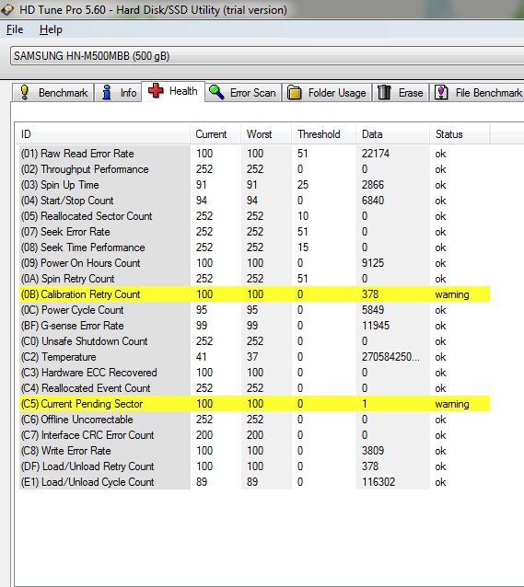Select the (C4) Reallocated Event Count row

click(x=254, y=388)
